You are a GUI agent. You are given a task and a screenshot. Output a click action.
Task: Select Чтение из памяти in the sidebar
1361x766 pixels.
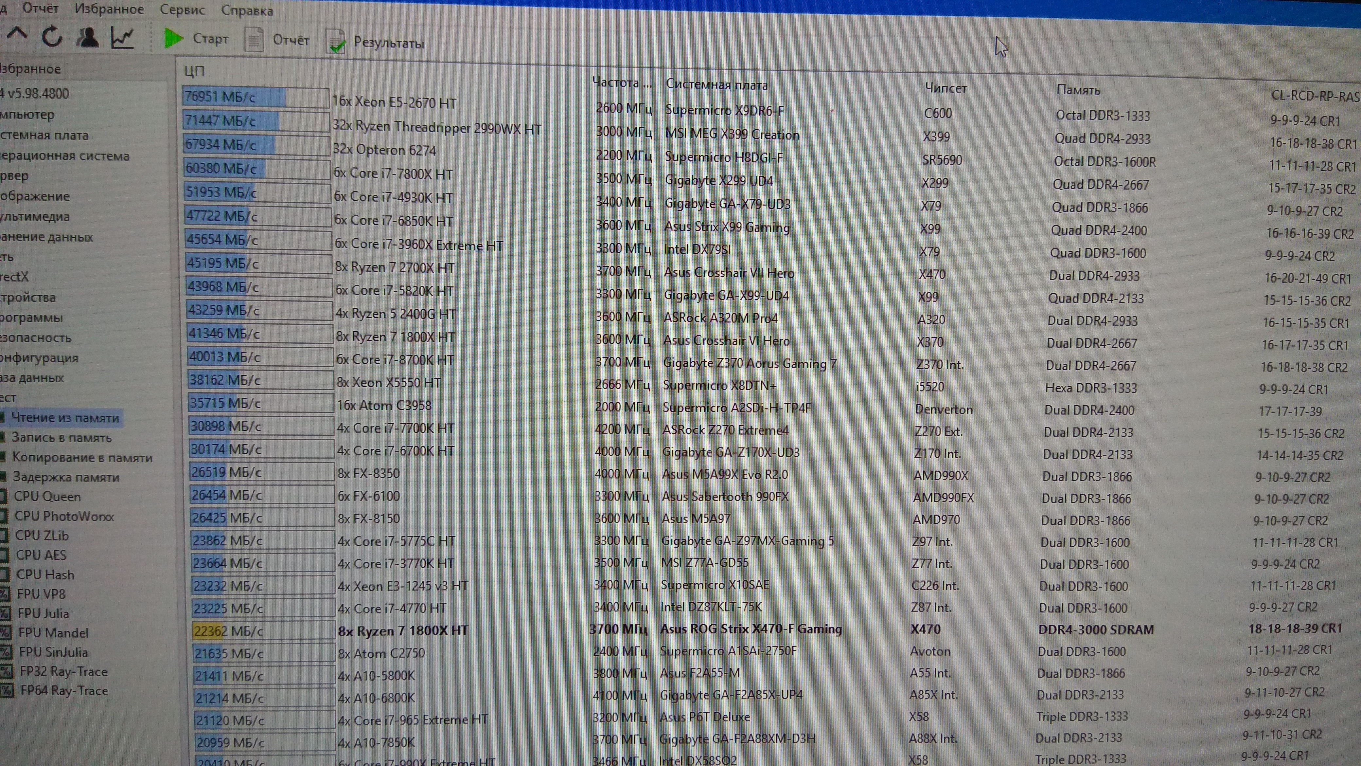pyautogui.click(x=65, y=418)
